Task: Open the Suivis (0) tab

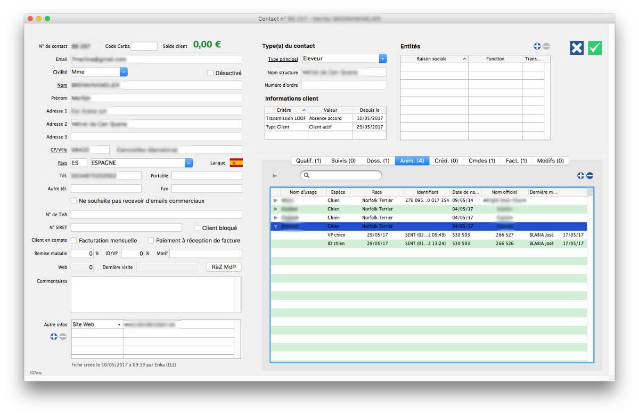Action: click(343, 160)
